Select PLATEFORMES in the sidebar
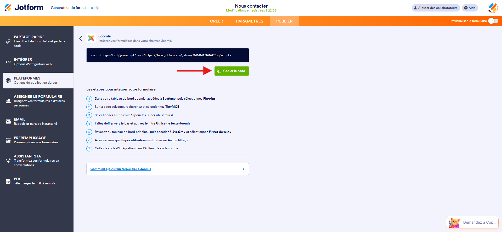The width and height of the screenshot is (502, 232). coord(38,81)
